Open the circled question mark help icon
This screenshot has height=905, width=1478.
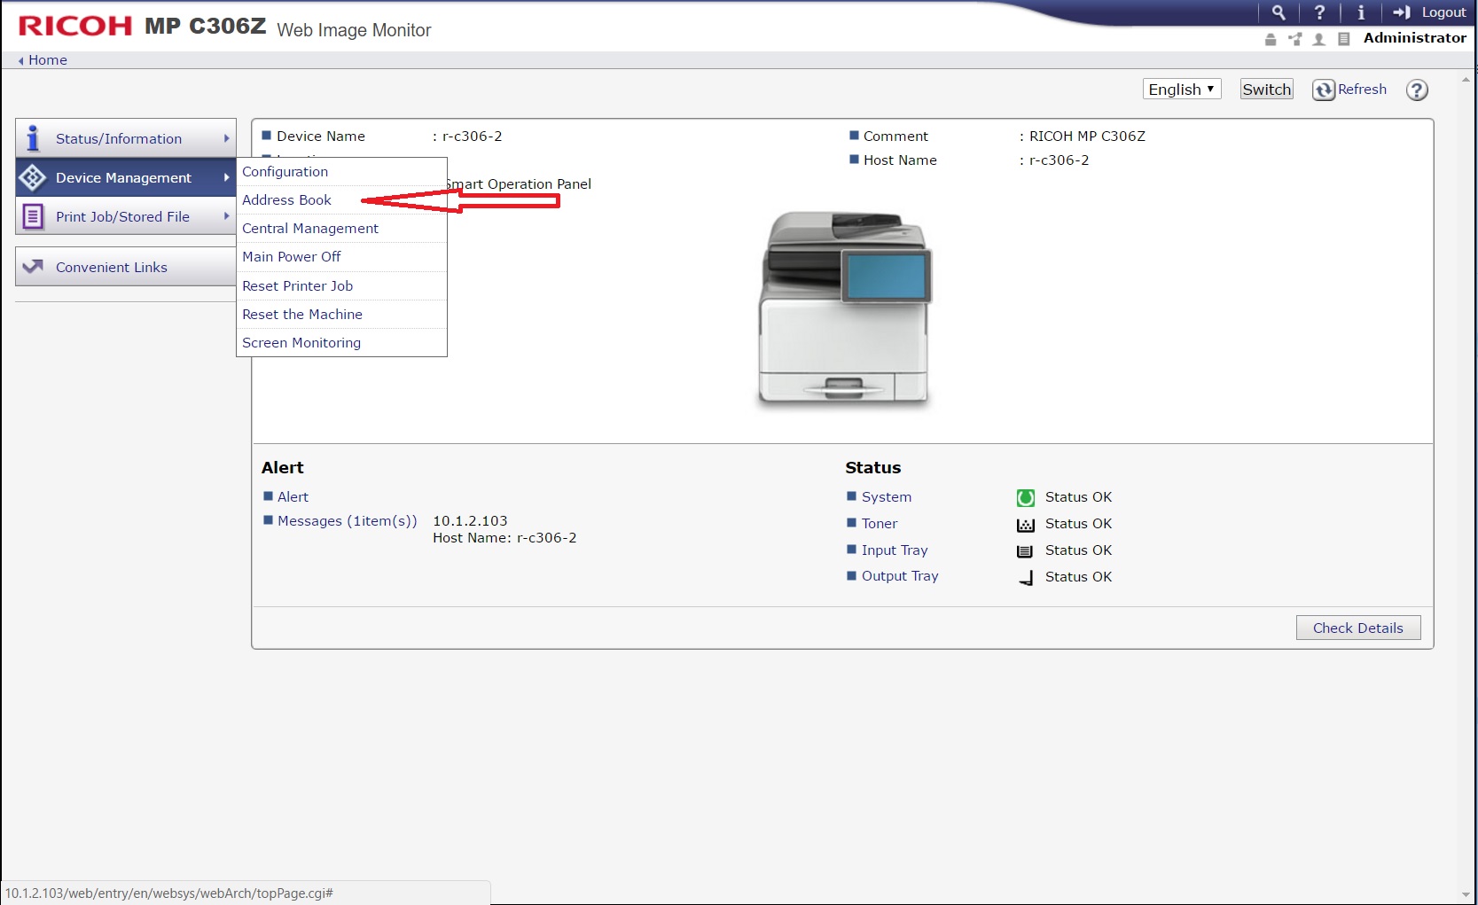[1417, 90]
